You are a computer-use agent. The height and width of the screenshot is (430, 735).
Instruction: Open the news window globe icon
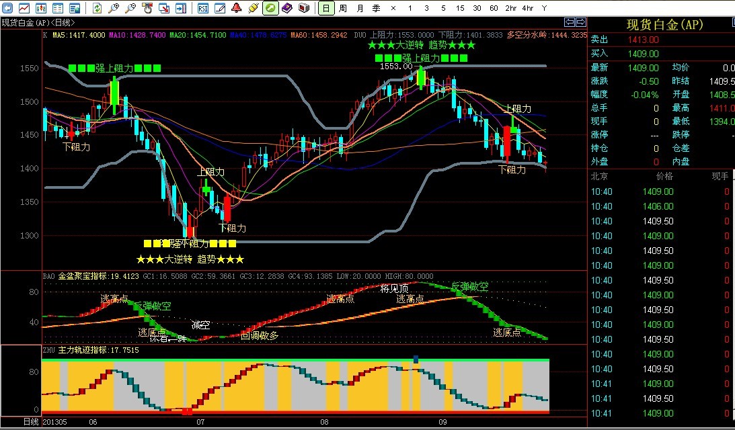pos(75,8)
